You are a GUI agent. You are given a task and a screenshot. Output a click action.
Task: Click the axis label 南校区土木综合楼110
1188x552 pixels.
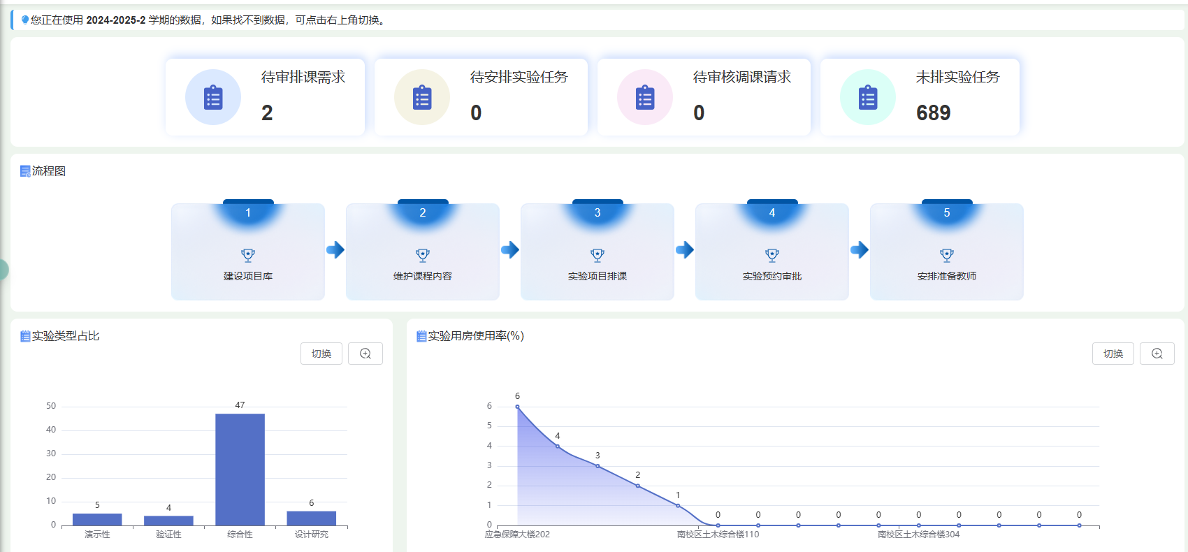point(718,535)
